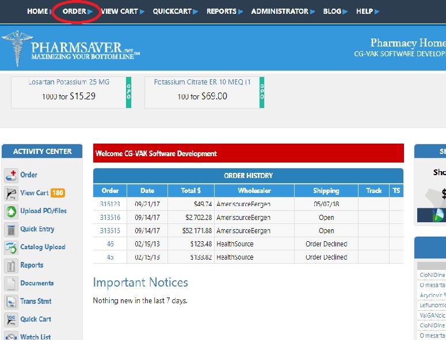Open the VIEW CART menu
Image resolution: width=446 pixels, height=340 pixels.
120,11
